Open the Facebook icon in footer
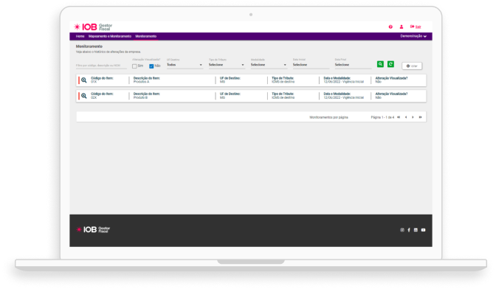The height and width of the screenshot is (289, 496). tap(409, 230)
